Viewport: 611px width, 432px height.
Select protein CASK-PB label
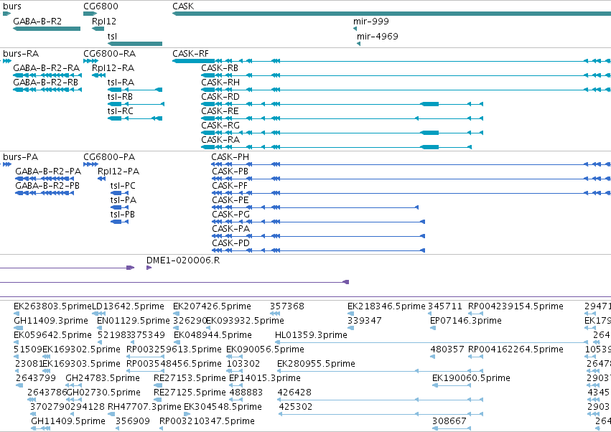point(230,172)
